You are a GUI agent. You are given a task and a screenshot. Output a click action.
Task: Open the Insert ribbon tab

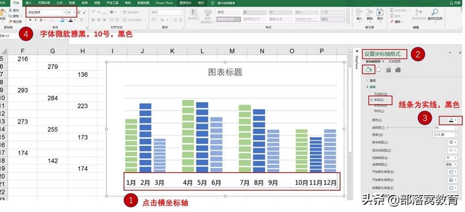[x=28, y=3]
